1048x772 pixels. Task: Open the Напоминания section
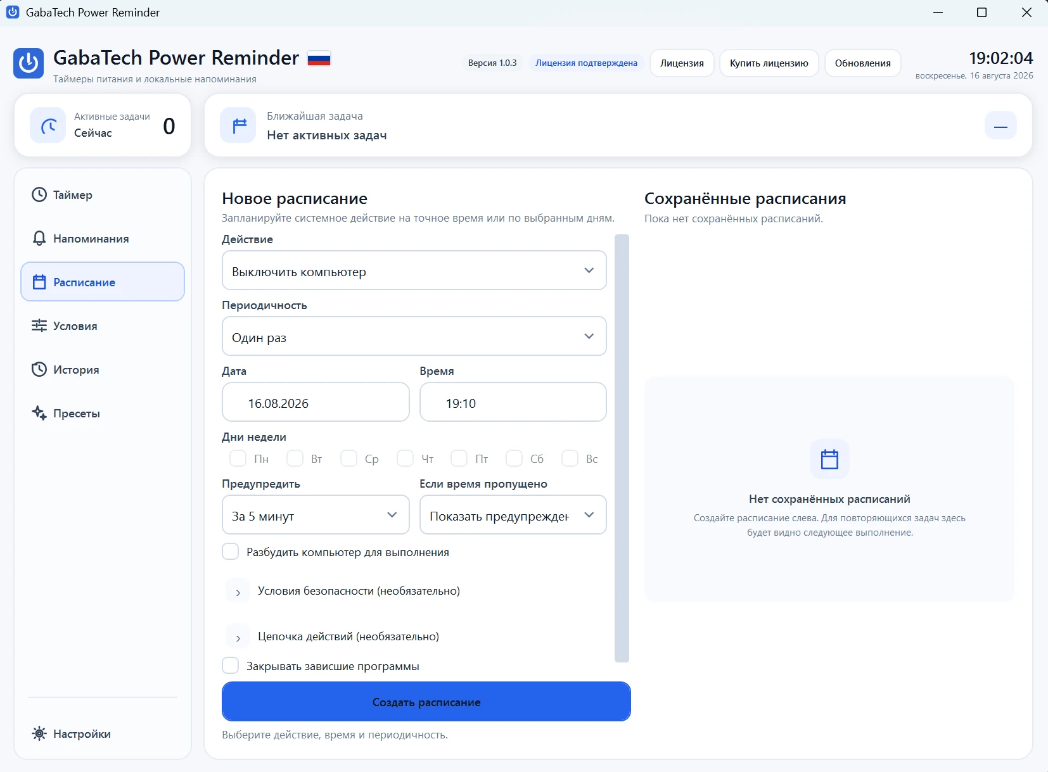(103, 238)
